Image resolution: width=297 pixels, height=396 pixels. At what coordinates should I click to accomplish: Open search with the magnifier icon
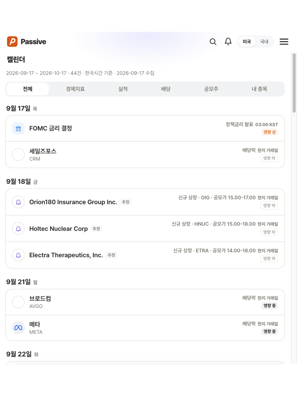click(x=213, y=42)
